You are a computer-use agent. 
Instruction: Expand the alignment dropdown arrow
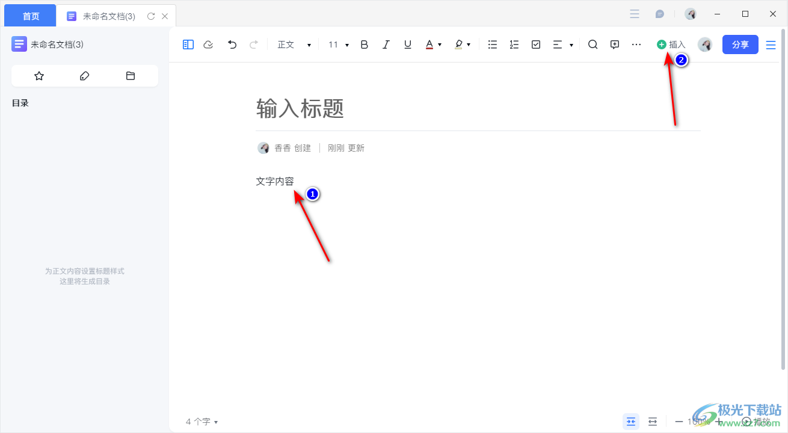(x=571, y=45)
